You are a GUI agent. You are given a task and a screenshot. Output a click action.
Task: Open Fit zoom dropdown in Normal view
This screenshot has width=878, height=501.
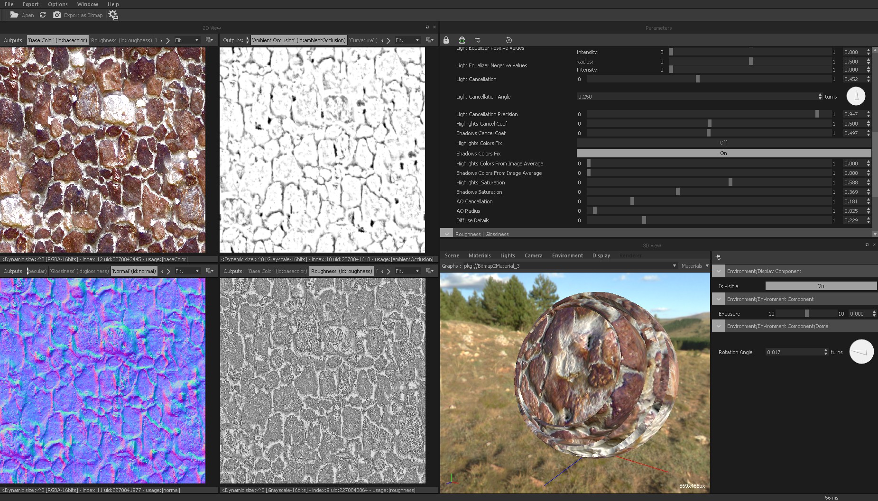click(187, 271)
